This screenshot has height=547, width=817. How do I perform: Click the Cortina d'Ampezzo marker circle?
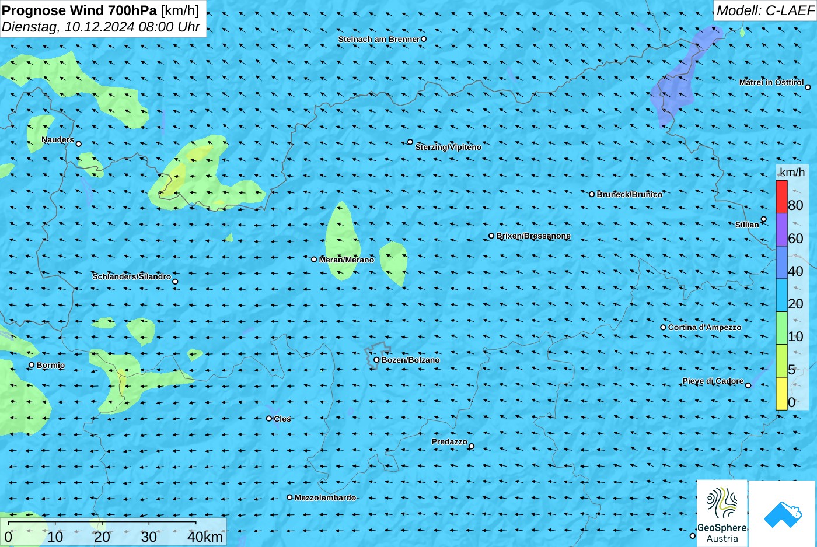click(663, 327)
